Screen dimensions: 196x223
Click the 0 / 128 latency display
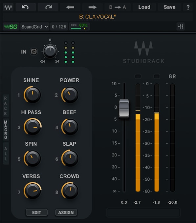tap(59, 27)
